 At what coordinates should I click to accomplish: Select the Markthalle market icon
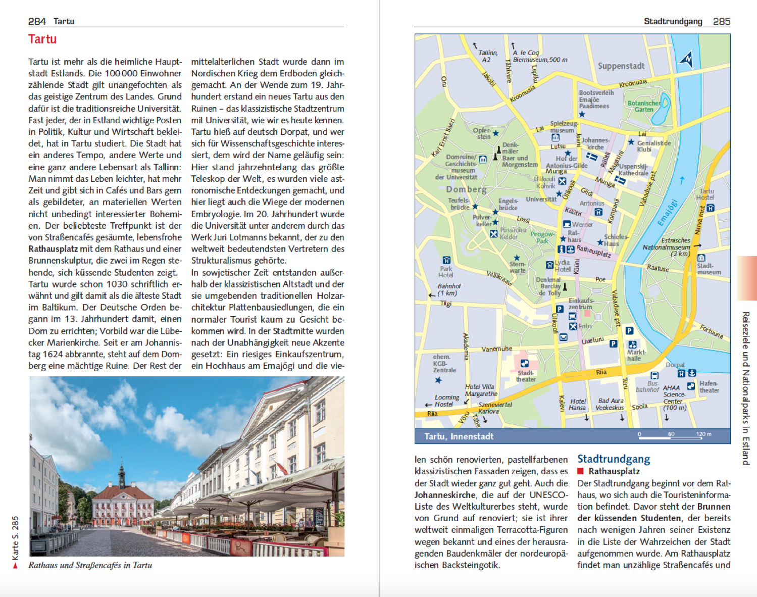(632, 344)
